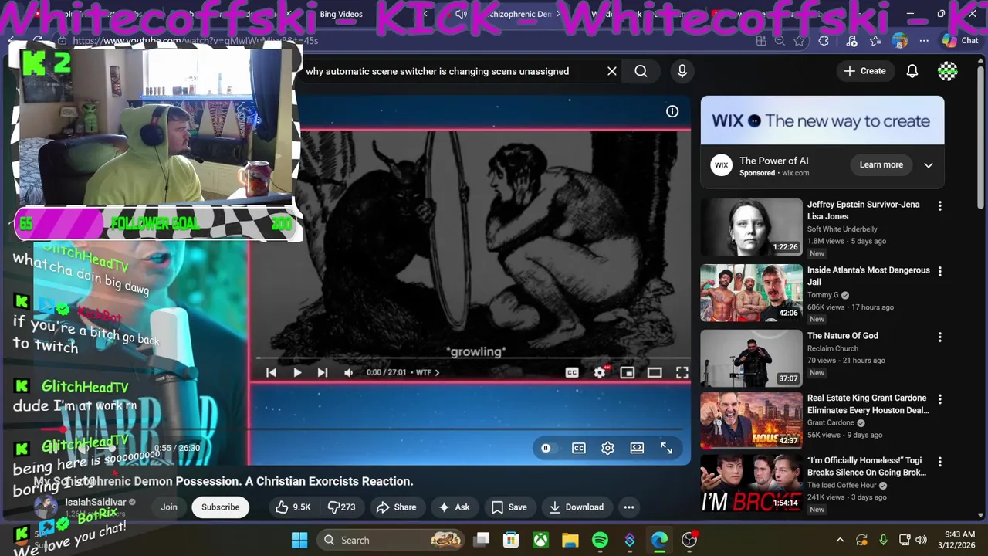Open Real Estate King Grant Cardone thumbnail
The width and height of the screenshot is (988, 556).
pos(751,421)
